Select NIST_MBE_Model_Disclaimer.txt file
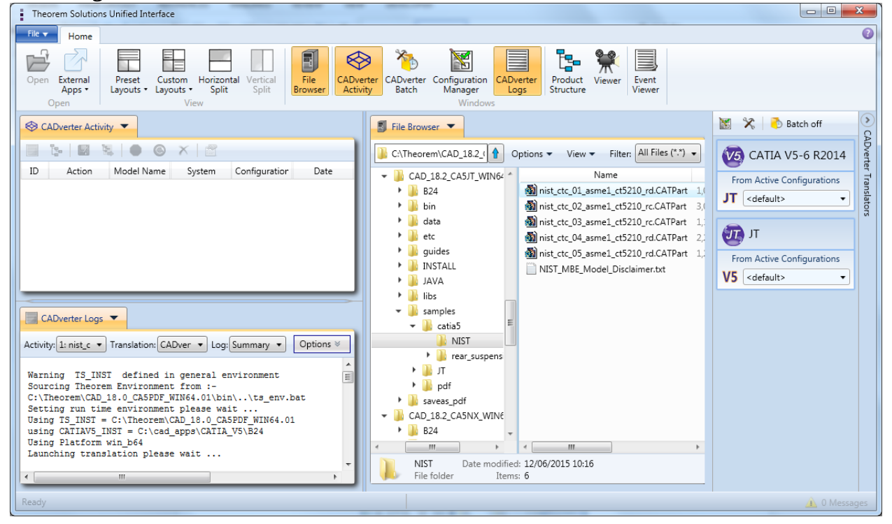Image resolution: width=892 pixels, height=524 pixels. coord(595,269)
